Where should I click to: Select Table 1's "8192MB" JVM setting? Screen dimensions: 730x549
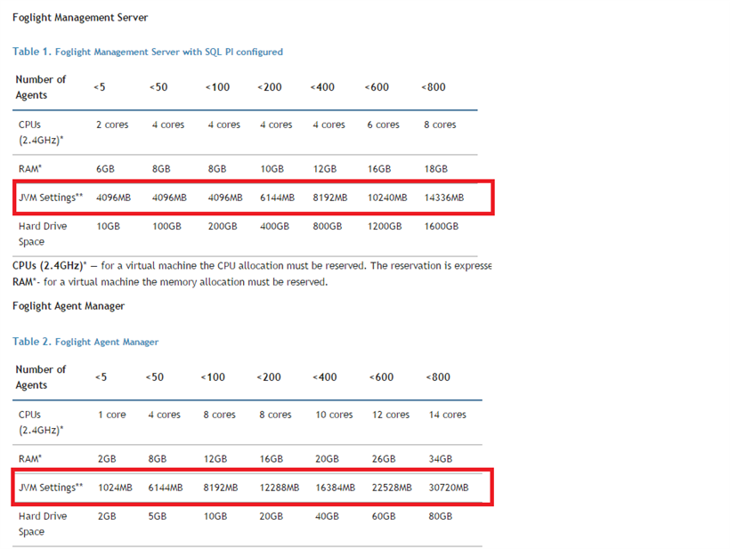pos(330,198)
